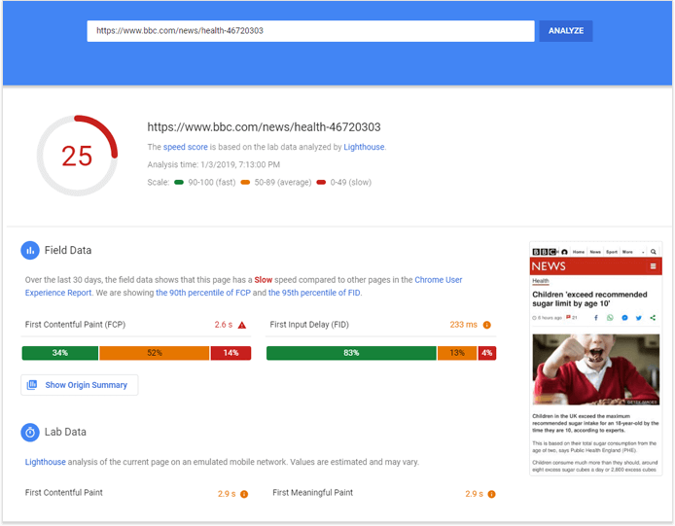This screenshot has width=675, height=526.
Task: Select More in the BBC preview navigation
Action: click(x=627, y=252)
